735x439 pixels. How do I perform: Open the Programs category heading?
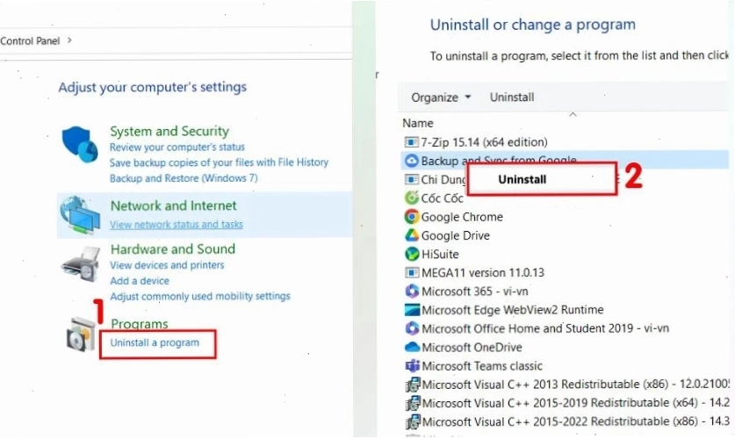[x=140, y=324]
